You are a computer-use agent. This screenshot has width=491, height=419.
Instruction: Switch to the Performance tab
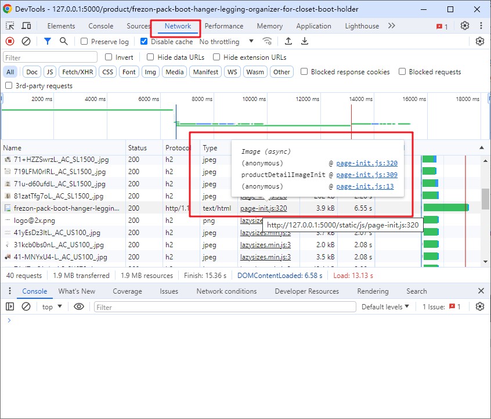click(224, 26)
